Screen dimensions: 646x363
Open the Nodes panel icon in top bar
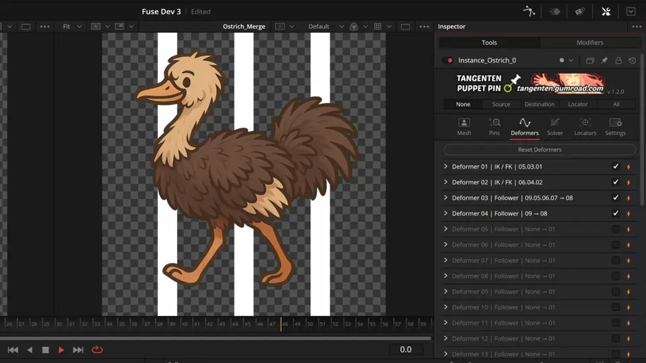click(x=529, y=11)
